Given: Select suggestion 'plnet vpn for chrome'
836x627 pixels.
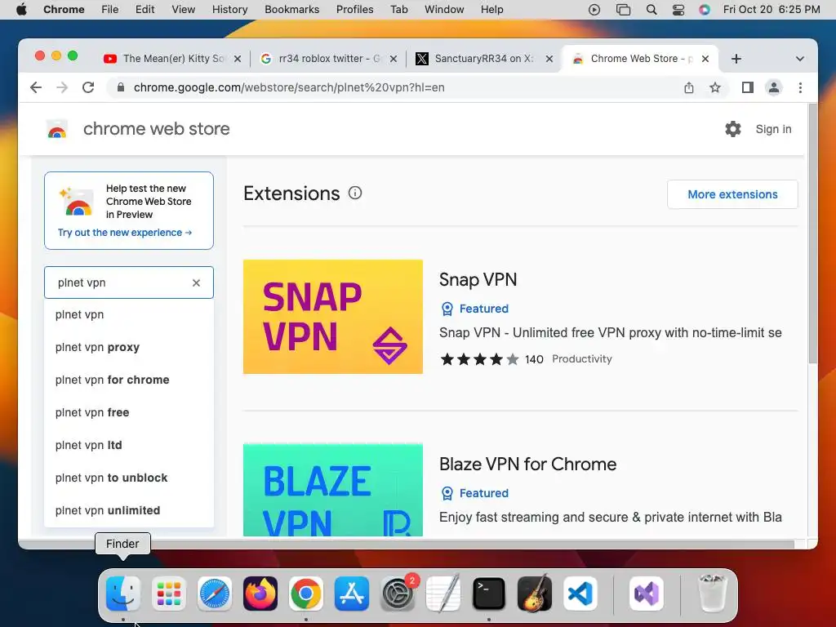Looking at the screenshot, I should point(129,380).
